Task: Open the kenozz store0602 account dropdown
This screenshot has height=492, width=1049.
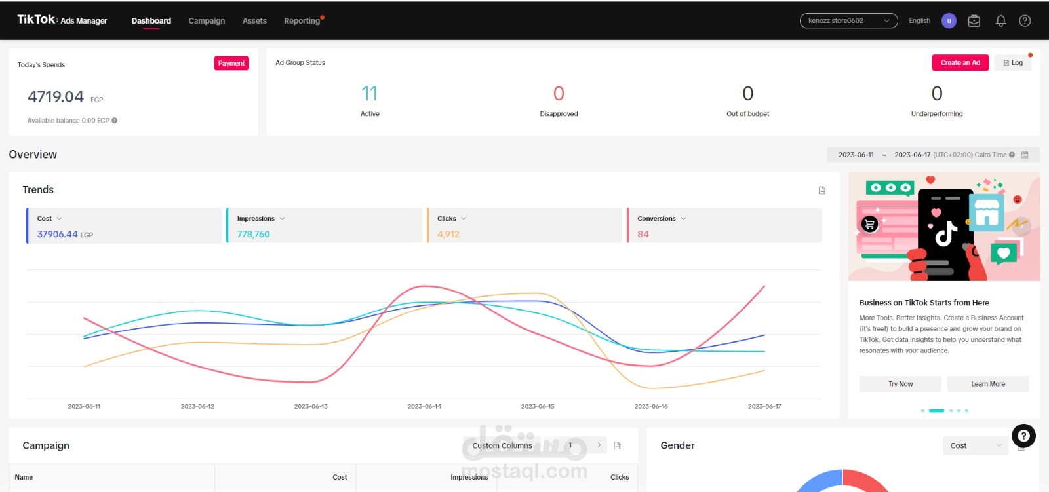Action: pos(848,21)
